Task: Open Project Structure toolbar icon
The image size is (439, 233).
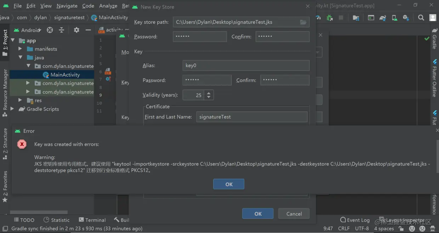Action: [x=356, y=18]
